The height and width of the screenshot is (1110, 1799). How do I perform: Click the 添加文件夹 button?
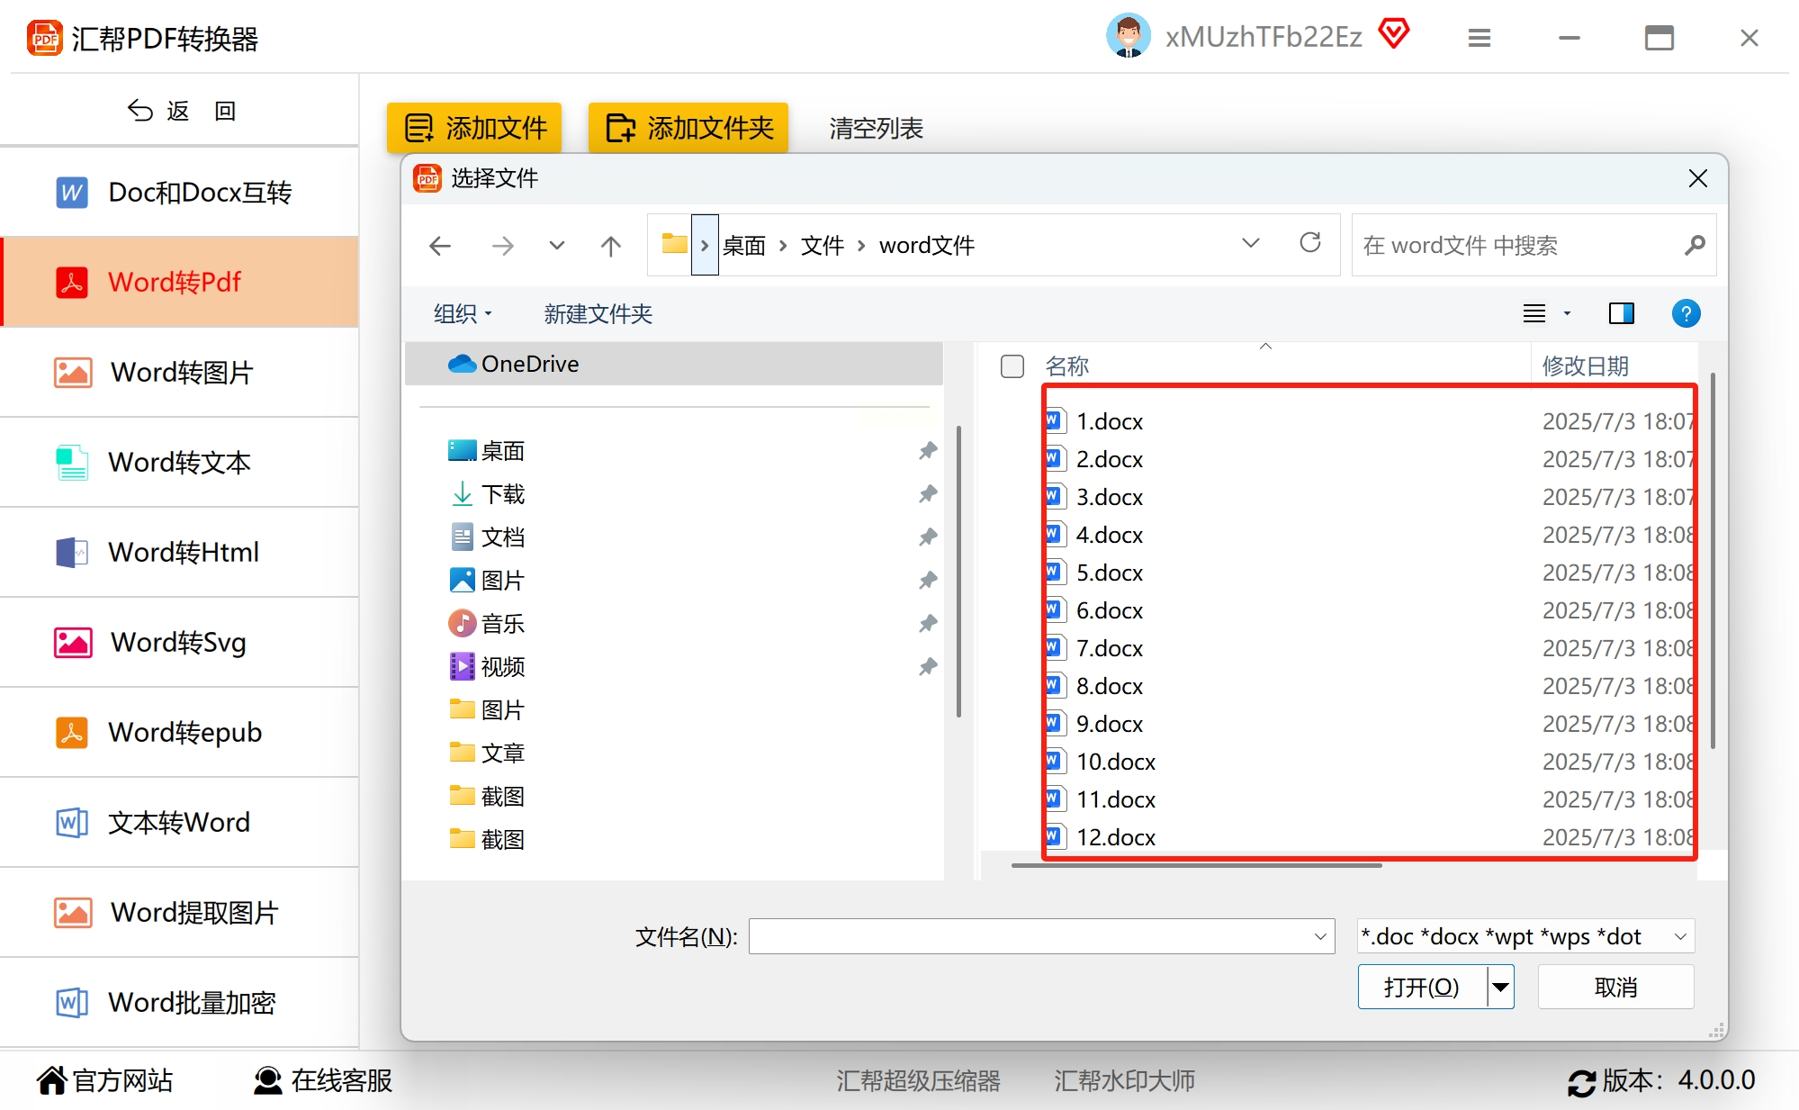click(x=688, y=128)
